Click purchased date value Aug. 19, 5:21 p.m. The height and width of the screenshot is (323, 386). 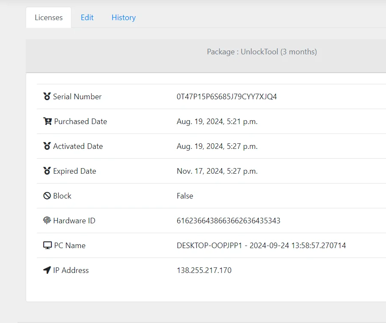pos(217,121)
